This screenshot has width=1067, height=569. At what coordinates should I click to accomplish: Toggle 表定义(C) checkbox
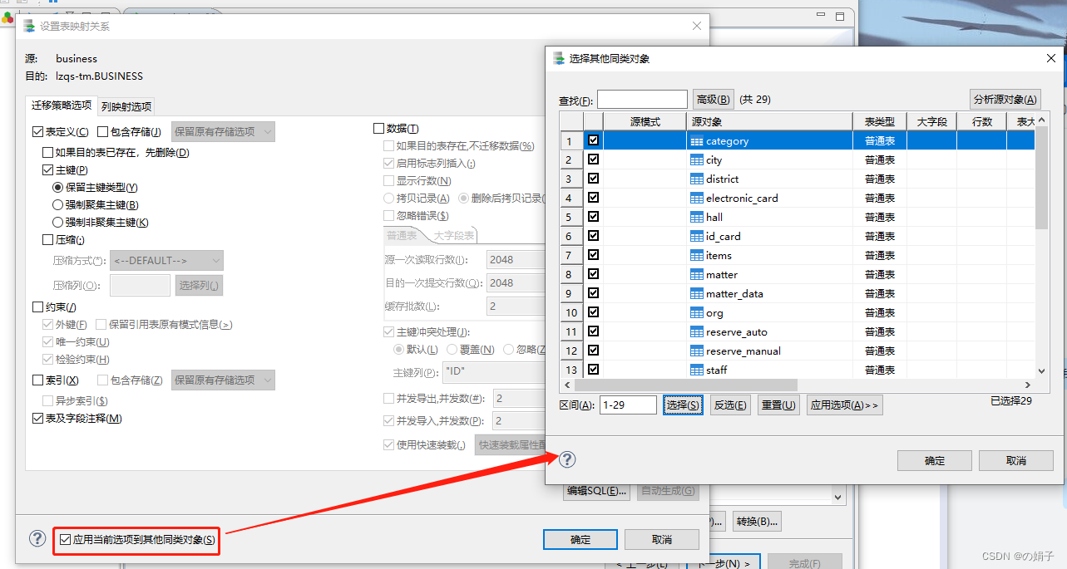tap(37, 131)
